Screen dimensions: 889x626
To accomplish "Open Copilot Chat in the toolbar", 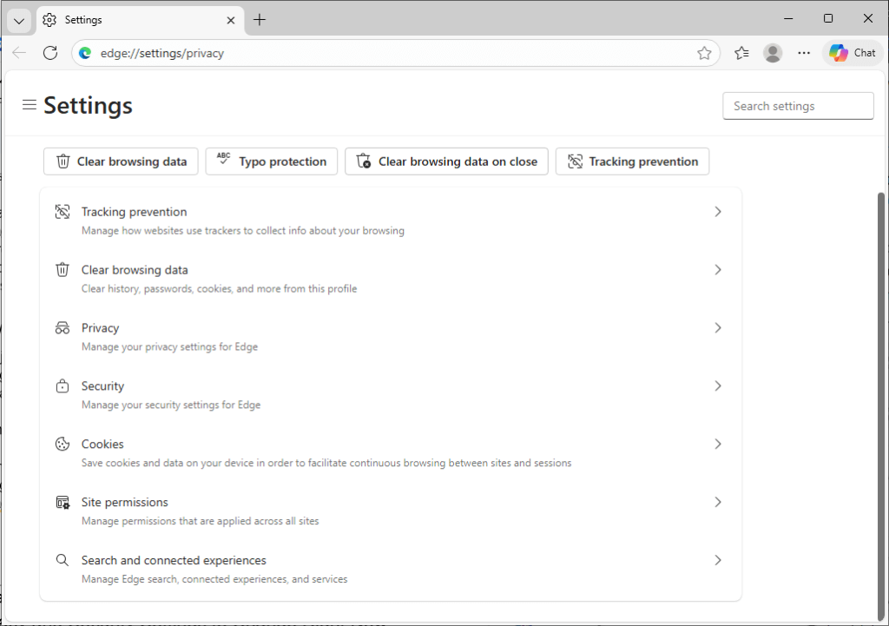I will click(852, 52).
